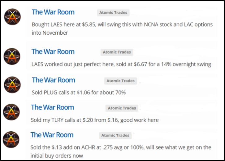Open The War Room name on the ACHR post
225x161 pixels.
[x=52, y=135]
